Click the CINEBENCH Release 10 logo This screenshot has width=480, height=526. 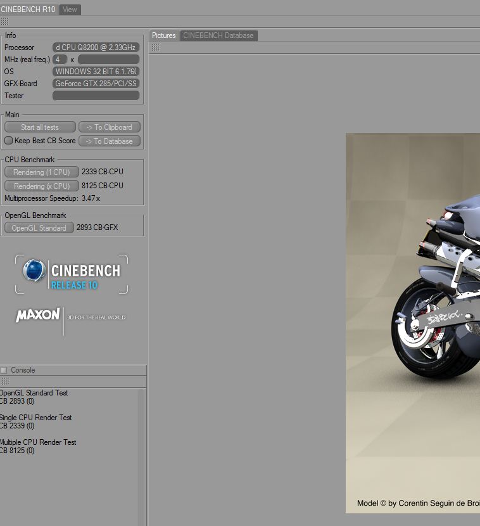click(72, 274)
